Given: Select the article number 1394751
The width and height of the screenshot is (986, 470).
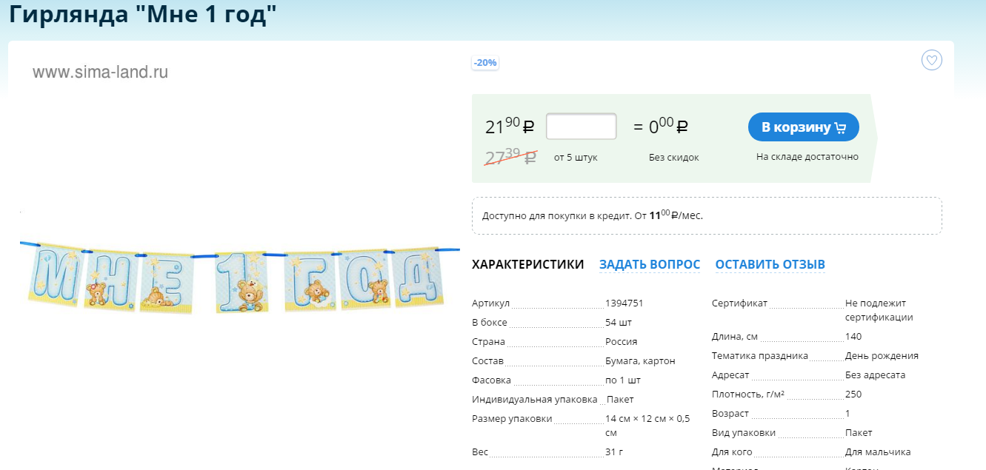Looking at the screenshot, I should (624, 303).
